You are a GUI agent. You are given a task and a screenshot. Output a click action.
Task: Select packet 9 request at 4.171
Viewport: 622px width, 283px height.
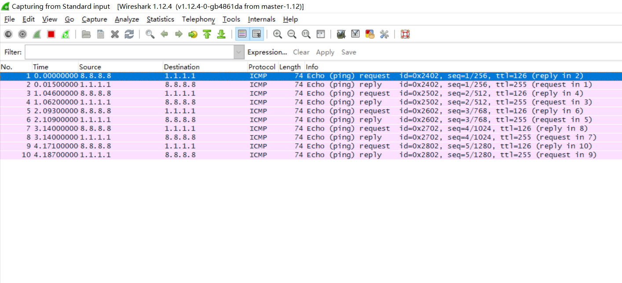311,146
